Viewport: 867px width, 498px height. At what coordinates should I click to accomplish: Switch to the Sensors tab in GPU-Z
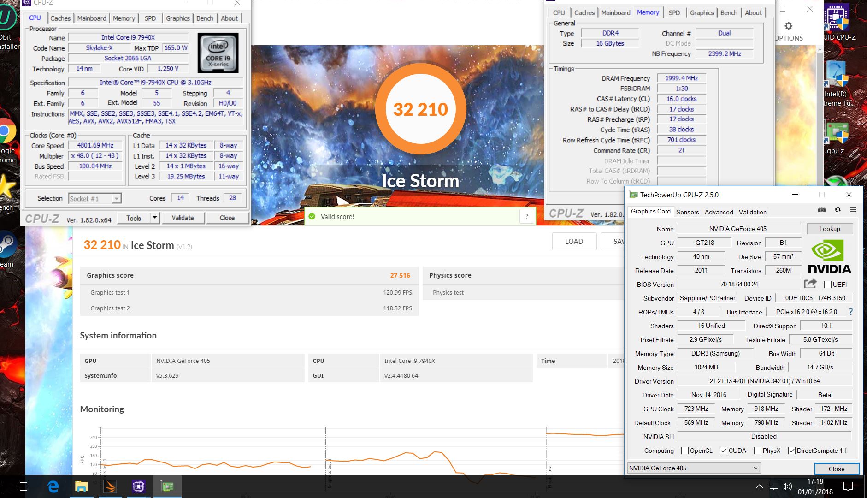click(x=687, y=212)
